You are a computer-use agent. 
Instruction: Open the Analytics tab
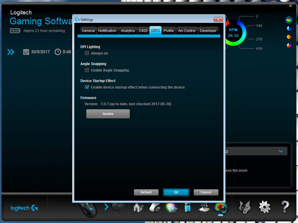[x=128, y=31]
